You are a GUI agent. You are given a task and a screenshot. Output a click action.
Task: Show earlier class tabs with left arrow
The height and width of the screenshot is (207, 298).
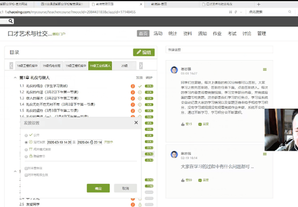coord(11,66)
